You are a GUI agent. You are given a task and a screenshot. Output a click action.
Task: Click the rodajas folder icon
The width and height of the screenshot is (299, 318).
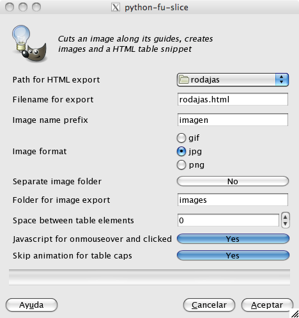183,79
